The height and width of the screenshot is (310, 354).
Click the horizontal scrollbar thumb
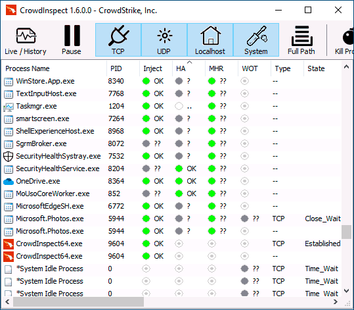(78, 302)
